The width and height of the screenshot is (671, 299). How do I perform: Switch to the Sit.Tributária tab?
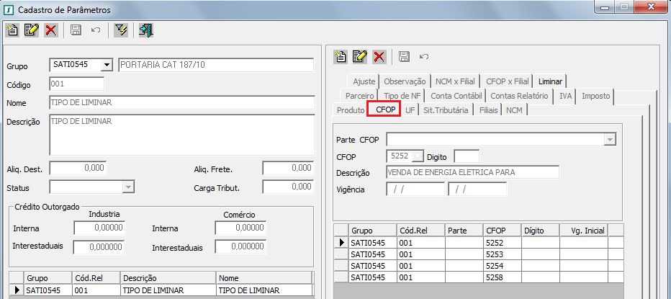pos(446,110)
